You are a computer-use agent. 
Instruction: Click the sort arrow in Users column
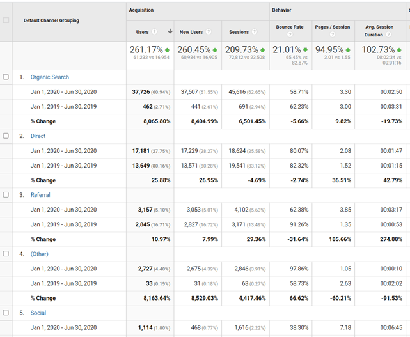coord(170,31)
